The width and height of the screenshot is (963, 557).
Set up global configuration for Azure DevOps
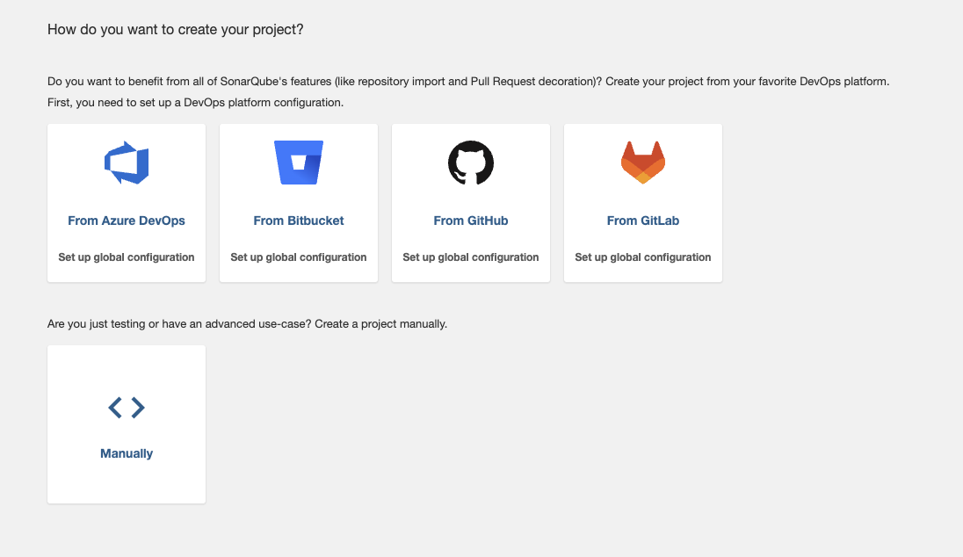coord(127,257)
